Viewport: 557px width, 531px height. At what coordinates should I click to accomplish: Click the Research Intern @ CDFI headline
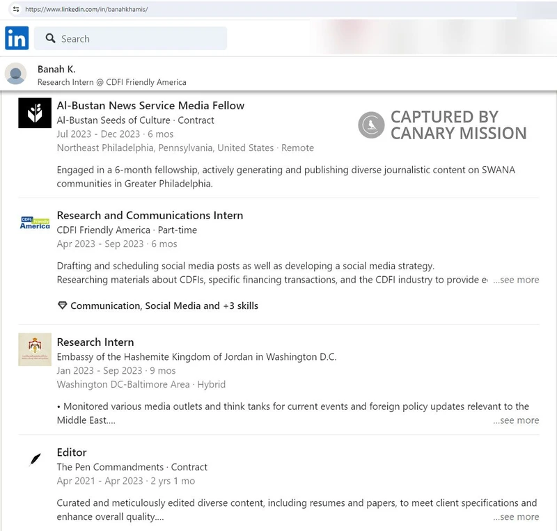point(113,81)
